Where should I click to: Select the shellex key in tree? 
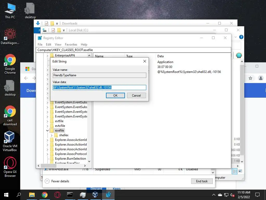tap(64, 135)
